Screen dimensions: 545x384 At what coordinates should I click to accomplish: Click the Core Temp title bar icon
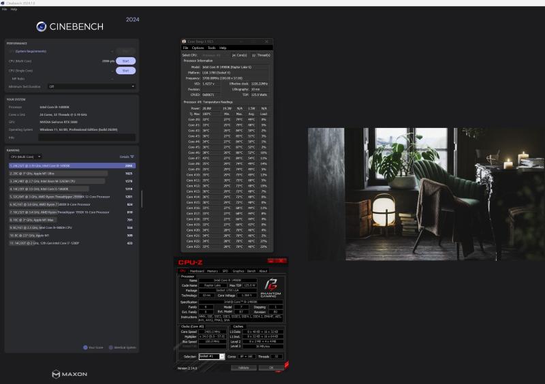pyautogui.click(x=184, y=42)
